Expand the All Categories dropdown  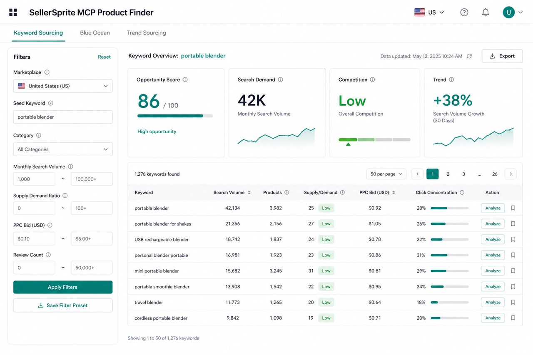pos(63,149)
